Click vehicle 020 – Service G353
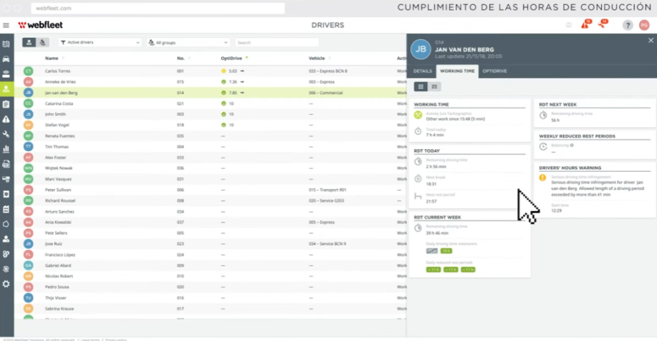657x341 pixels. click(327, 201)
